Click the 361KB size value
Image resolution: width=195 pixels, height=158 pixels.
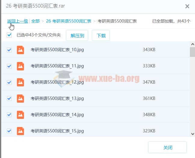click(x=149, y=98)
